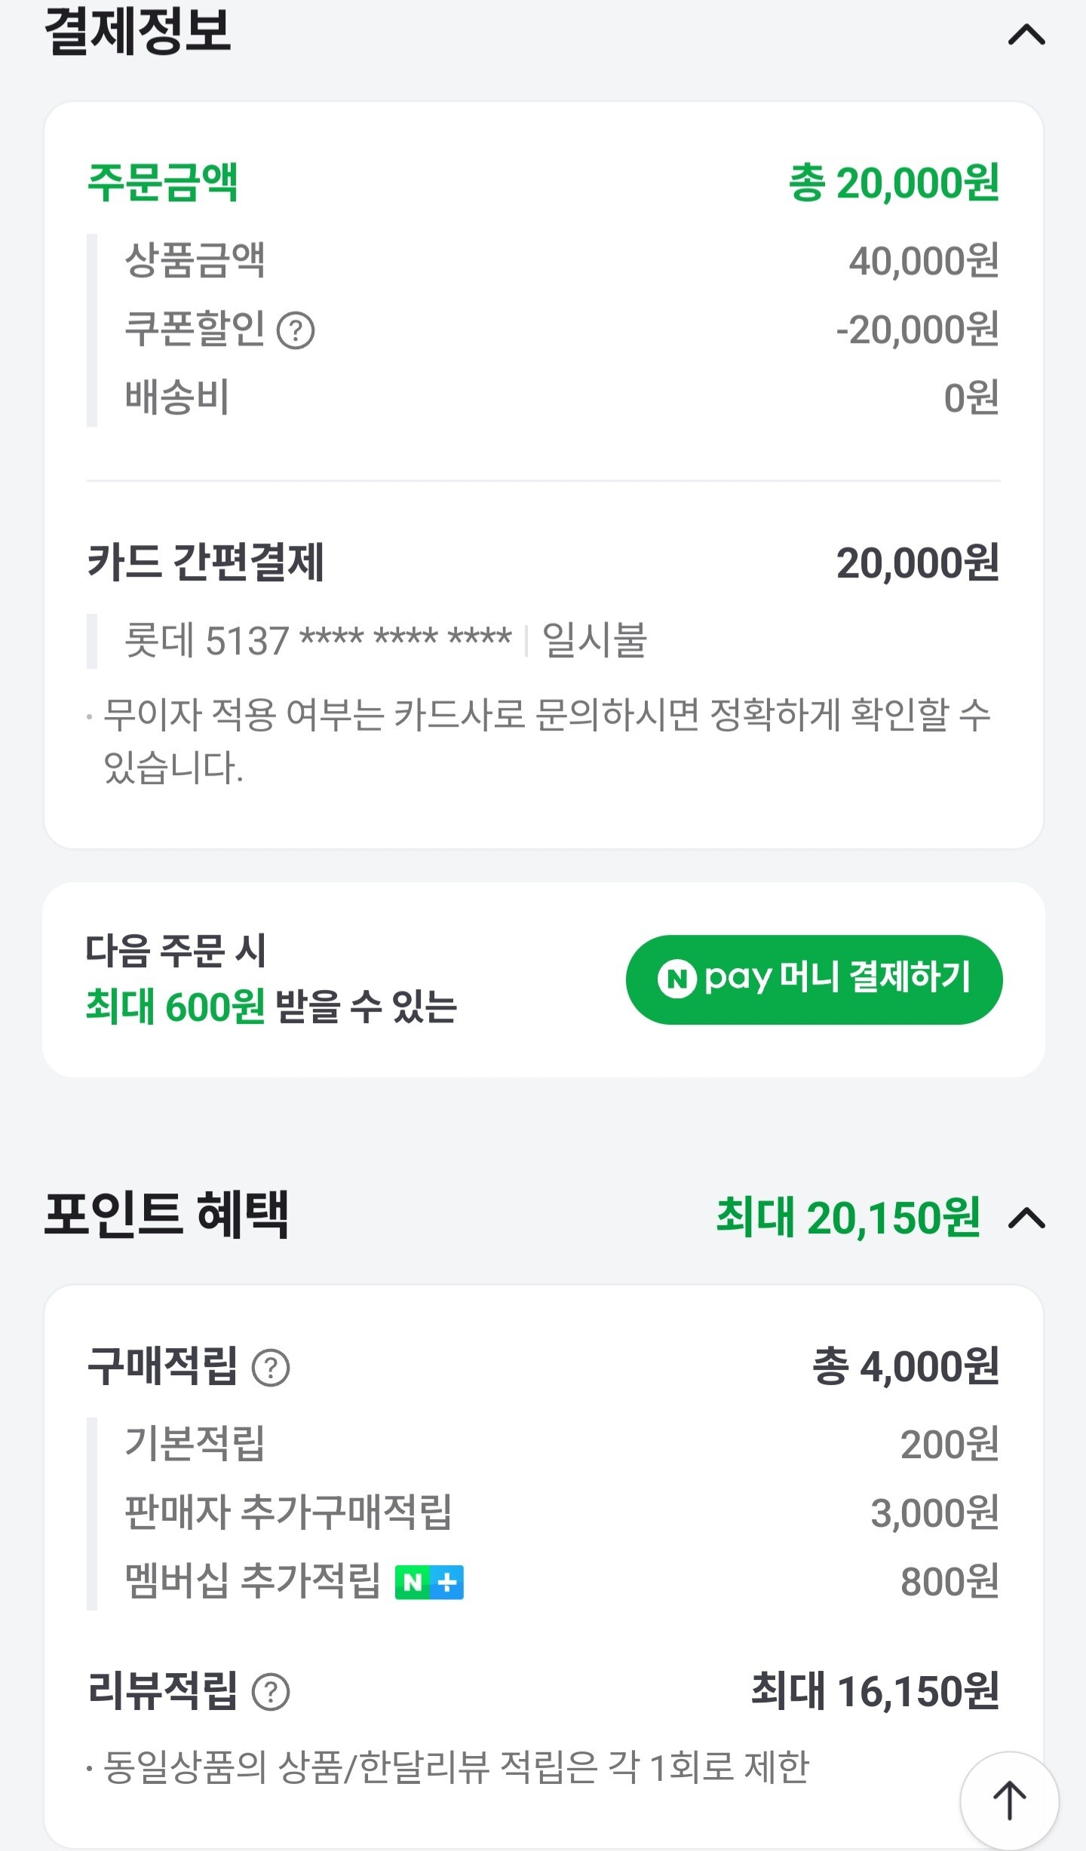Tap the 카드 간편결제 row
The image size is (1086, 1851).
click(544, 562)
